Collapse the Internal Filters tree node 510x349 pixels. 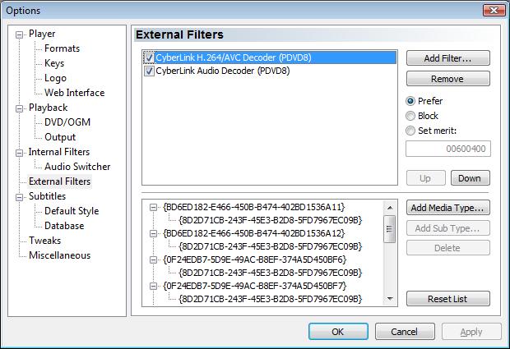point(20,153)
